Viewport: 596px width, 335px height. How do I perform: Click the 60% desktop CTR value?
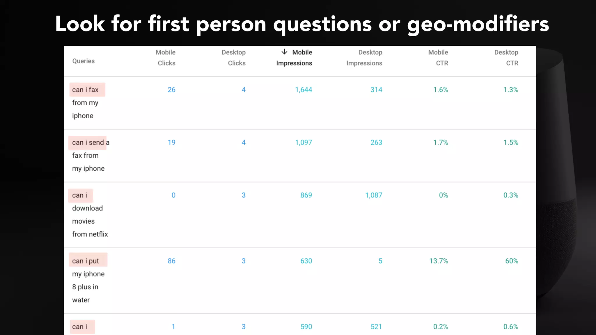tap(512, 261)
